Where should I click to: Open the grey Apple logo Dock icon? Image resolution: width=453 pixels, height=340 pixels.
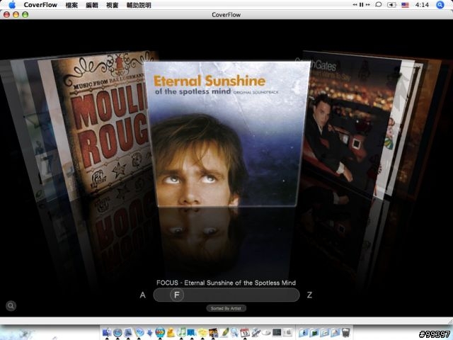pyautogui.click(x=288, y=332)
